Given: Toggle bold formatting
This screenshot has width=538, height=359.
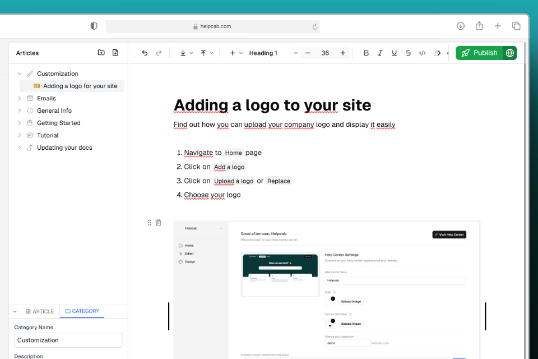Looking at the screenshot, I should (366, 53).
